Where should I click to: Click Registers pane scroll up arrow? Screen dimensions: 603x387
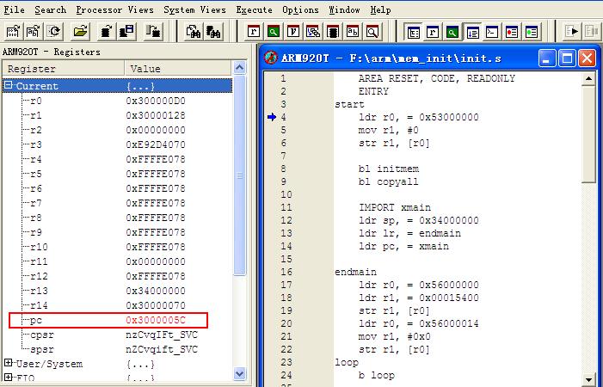coord(239,68)
